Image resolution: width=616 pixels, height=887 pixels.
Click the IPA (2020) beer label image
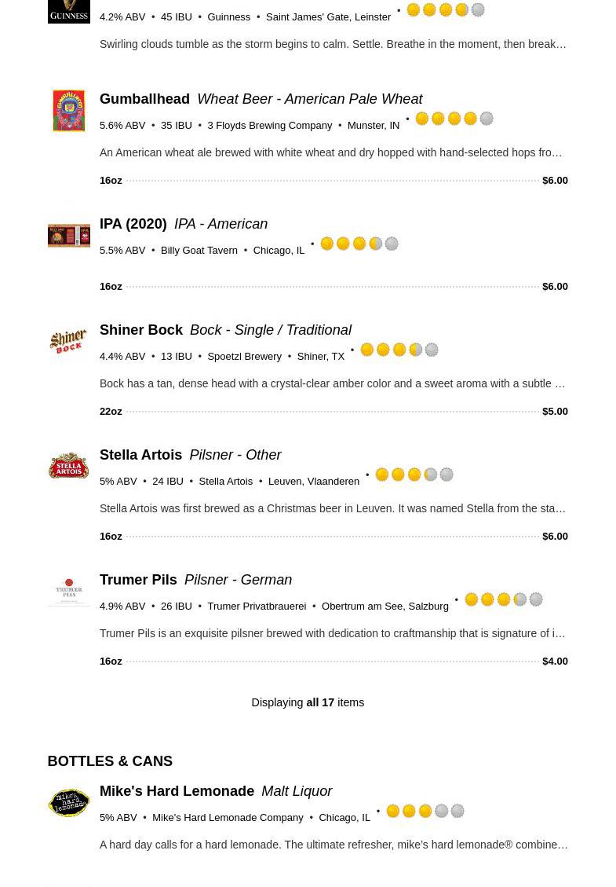pyautogui.click(x=68, y=235)
